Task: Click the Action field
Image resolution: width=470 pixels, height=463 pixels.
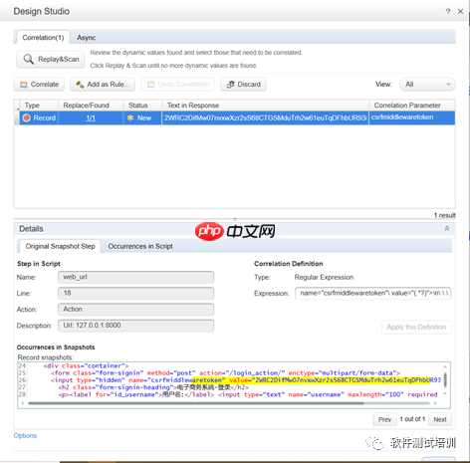Action: pos(135,310)
